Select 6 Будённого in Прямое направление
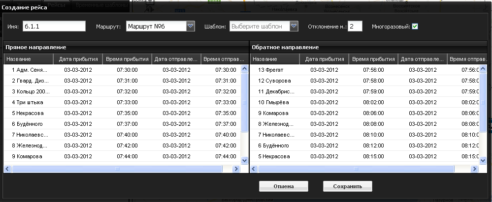Image resolution: width=492 pixels, height=202 pixels. [122, 124]
